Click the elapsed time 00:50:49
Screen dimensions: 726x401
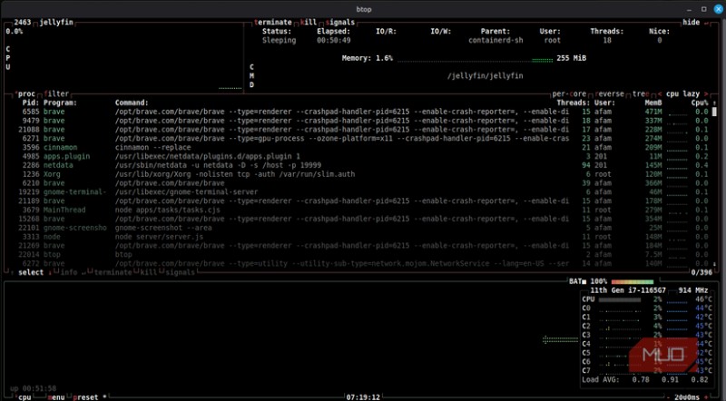pos(334,40)
